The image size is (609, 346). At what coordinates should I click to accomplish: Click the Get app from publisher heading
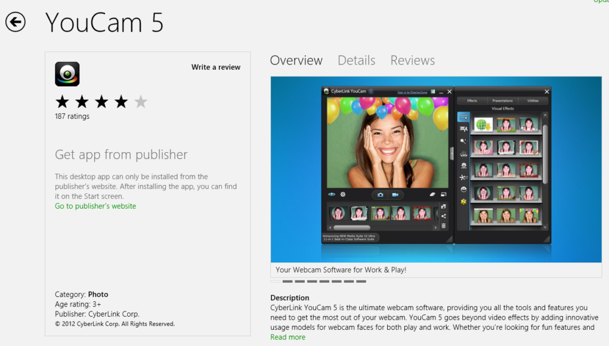coord(121,155)
